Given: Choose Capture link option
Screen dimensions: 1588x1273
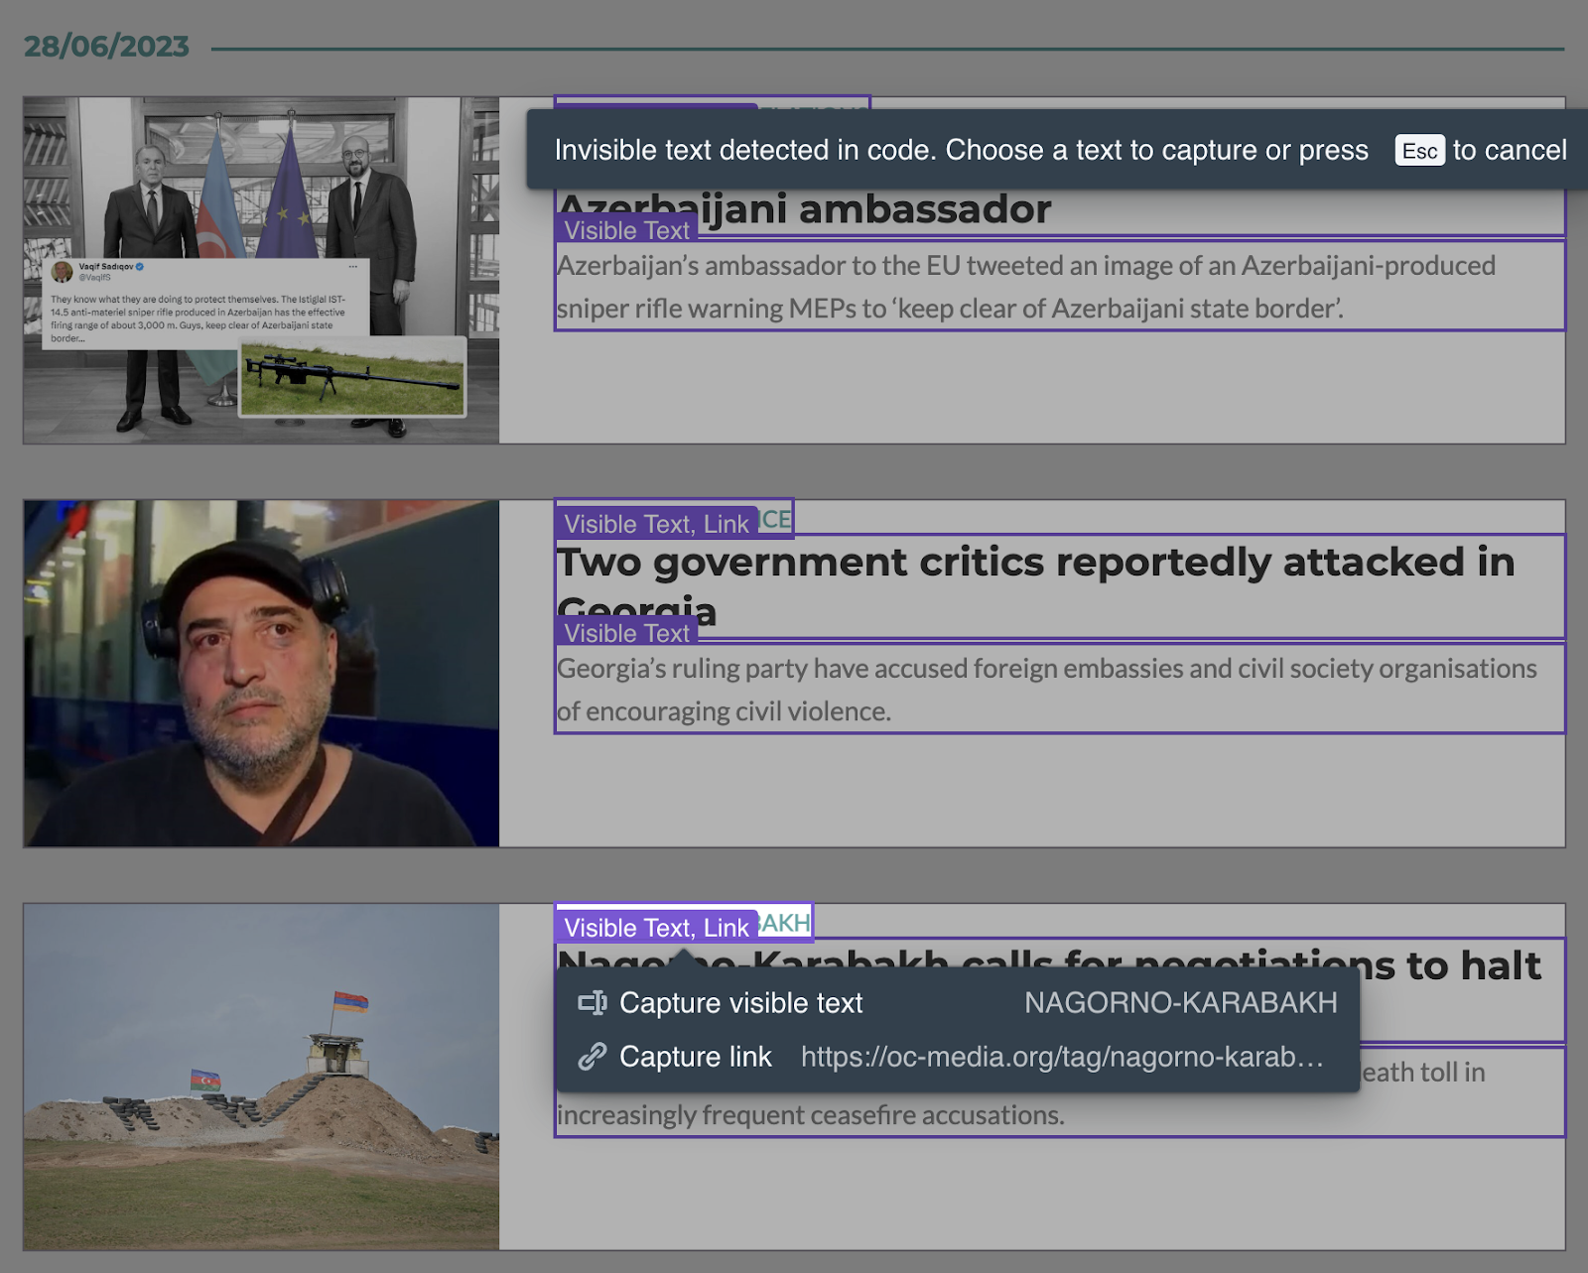Looking at the screenshot, I should (957, 1057).
